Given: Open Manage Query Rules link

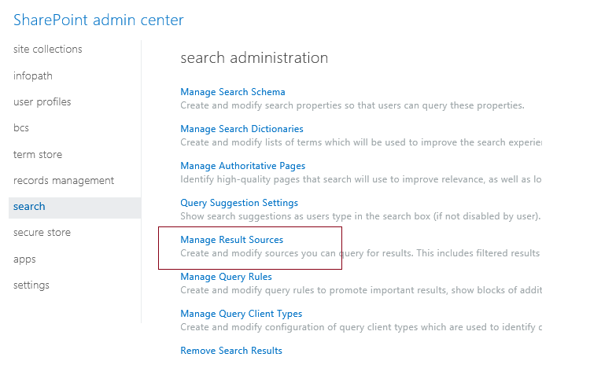Looking at the screenshot, I should coord(226,277).
